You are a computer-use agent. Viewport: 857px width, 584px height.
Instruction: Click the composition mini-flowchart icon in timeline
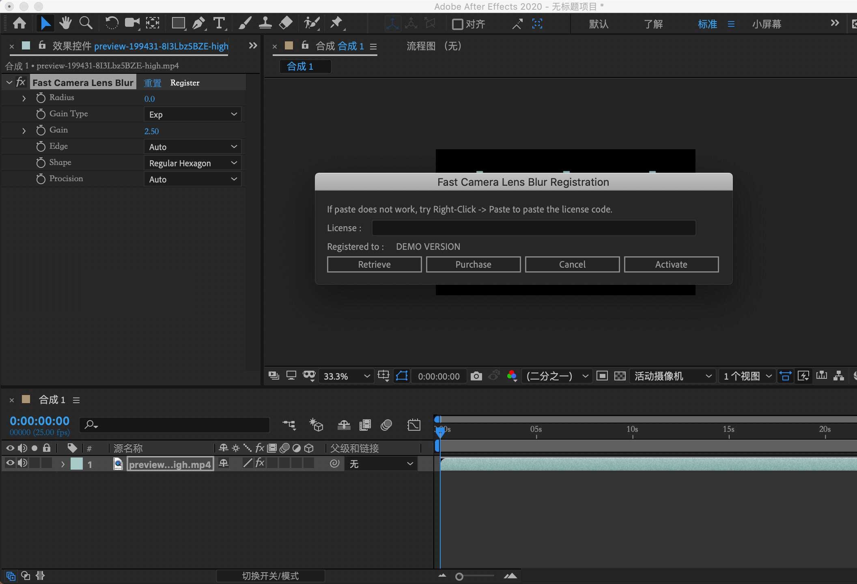(x=289, y=425)
